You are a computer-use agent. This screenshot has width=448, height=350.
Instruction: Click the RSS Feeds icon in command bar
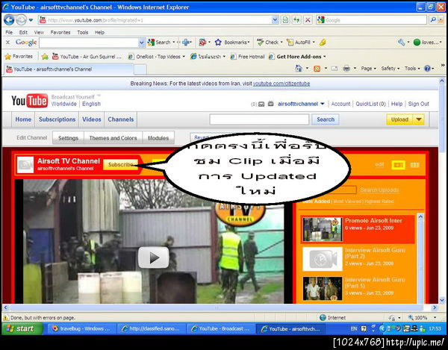coord(317,69)
